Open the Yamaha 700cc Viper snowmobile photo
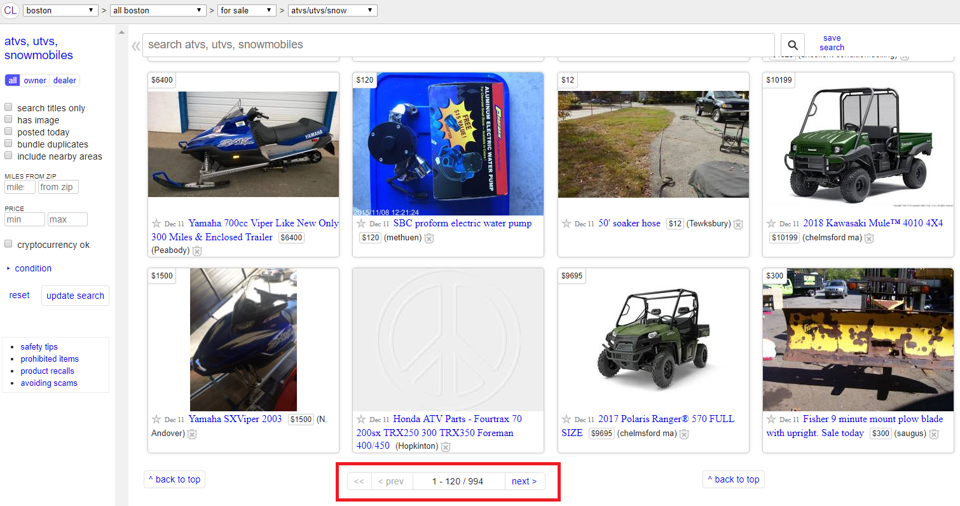This screenshot has width=960, height=506. pos(243,144)
